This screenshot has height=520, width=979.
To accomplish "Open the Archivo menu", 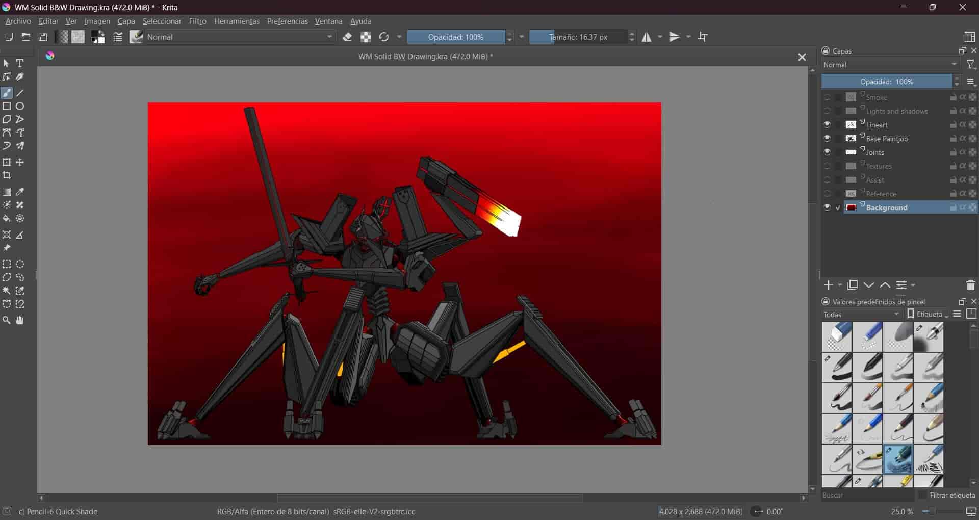I will (x=18, y=21).
